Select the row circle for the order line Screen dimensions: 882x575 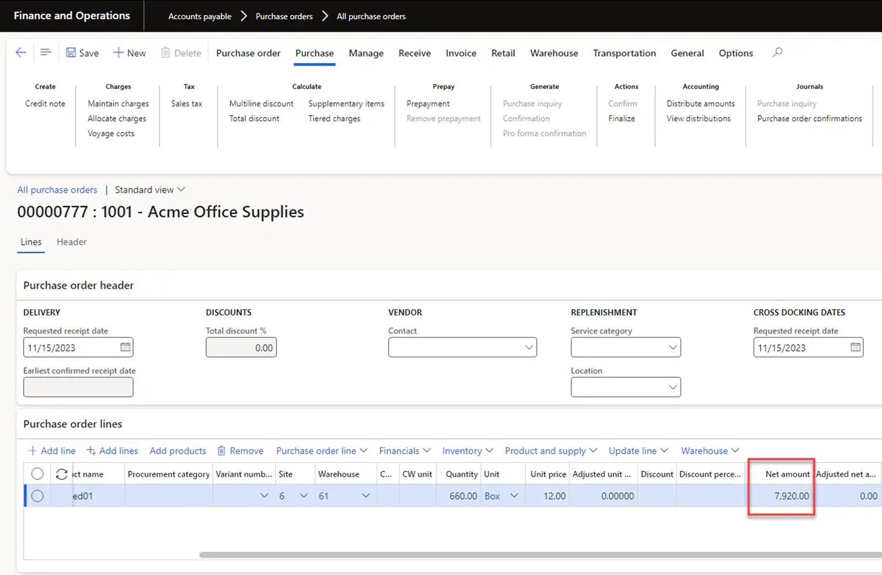pyautogui.click(x=37, y=496)
